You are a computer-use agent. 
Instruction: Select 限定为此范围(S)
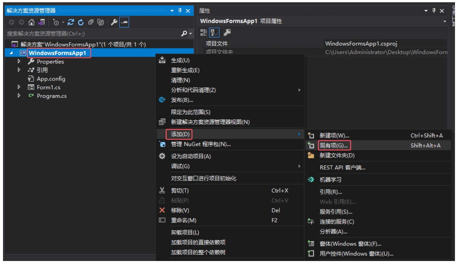pos(230,112)
